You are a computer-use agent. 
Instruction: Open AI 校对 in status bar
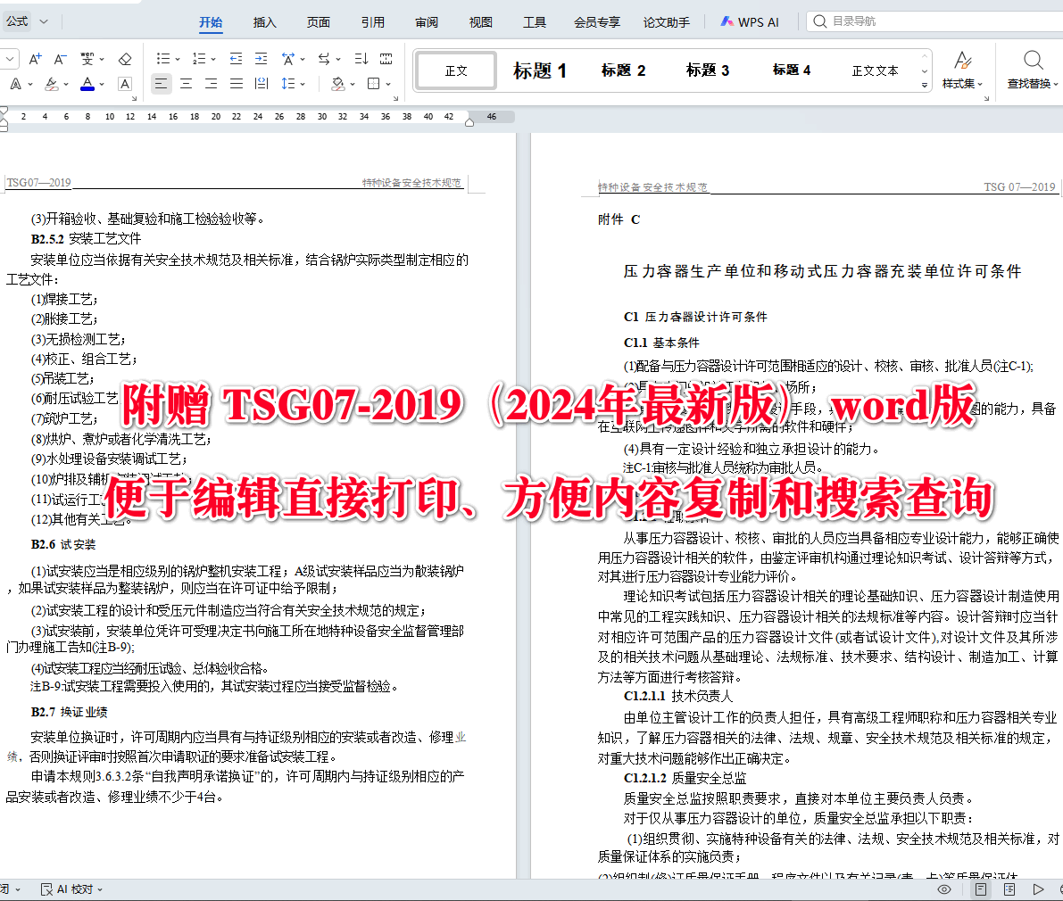pyautogui.click(x=72, y=889)
